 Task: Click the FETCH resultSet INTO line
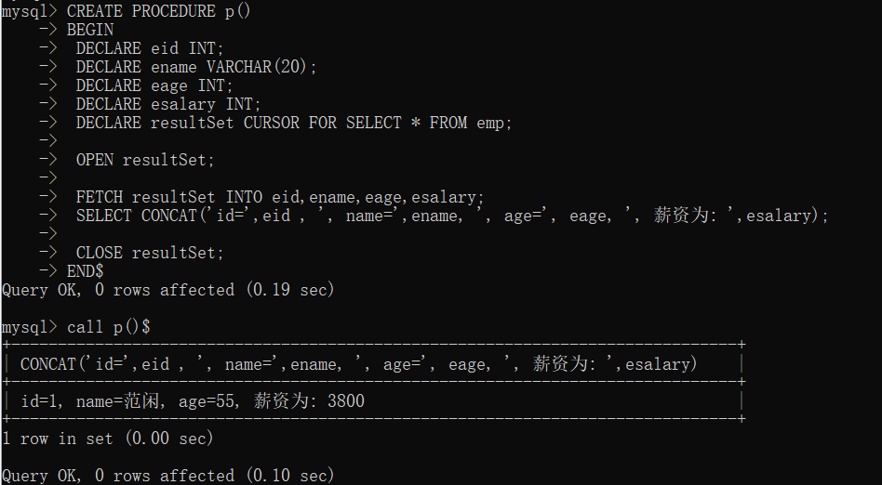click(x=279, y=197)
